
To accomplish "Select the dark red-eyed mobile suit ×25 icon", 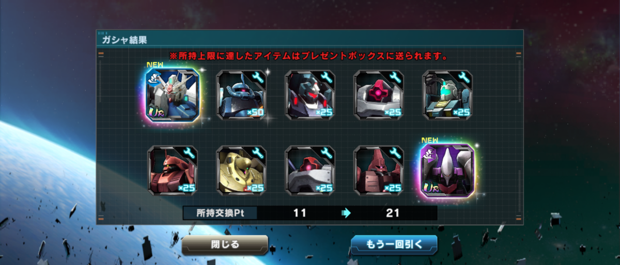I will 310,95.
